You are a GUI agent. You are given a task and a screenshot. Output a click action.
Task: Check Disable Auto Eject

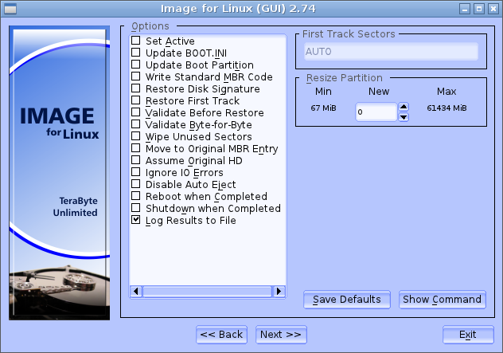pos(135,184)
